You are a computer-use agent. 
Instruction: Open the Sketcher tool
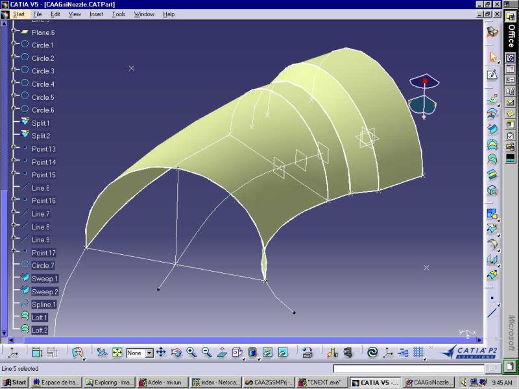coord(492,75)
